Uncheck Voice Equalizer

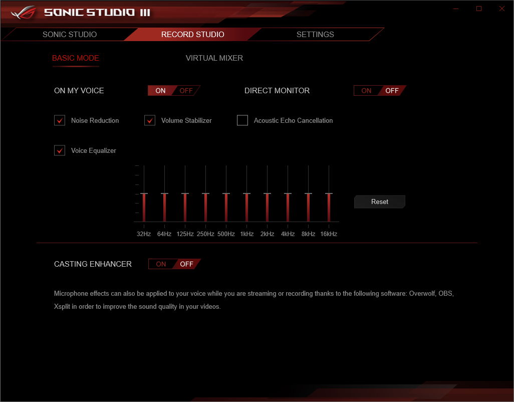click(x=60, y=150)
